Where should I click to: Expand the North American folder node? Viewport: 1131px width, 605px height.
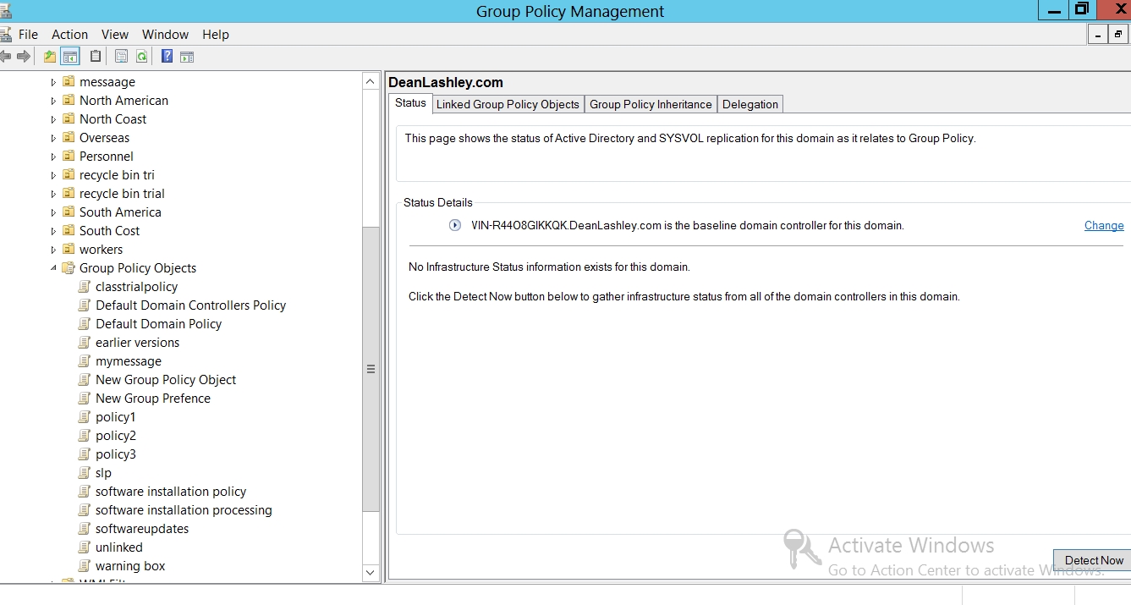(53, 101)
